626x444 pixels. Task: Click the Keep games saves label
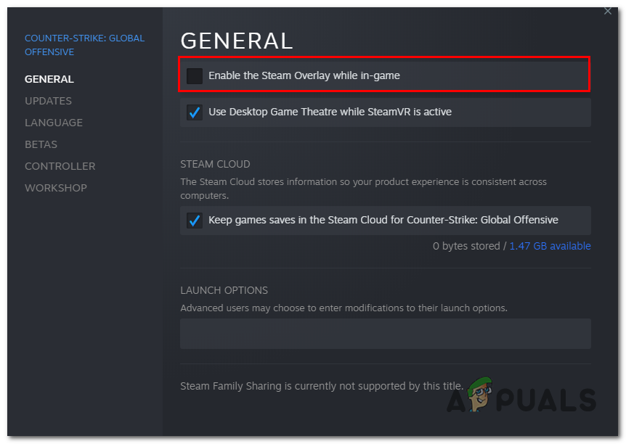coord(383,220)
